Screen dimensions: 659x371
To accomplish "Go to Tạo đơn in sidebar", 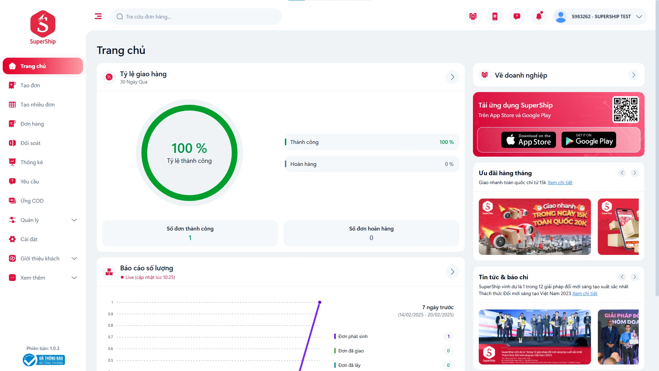I will (x=30, y=85).
